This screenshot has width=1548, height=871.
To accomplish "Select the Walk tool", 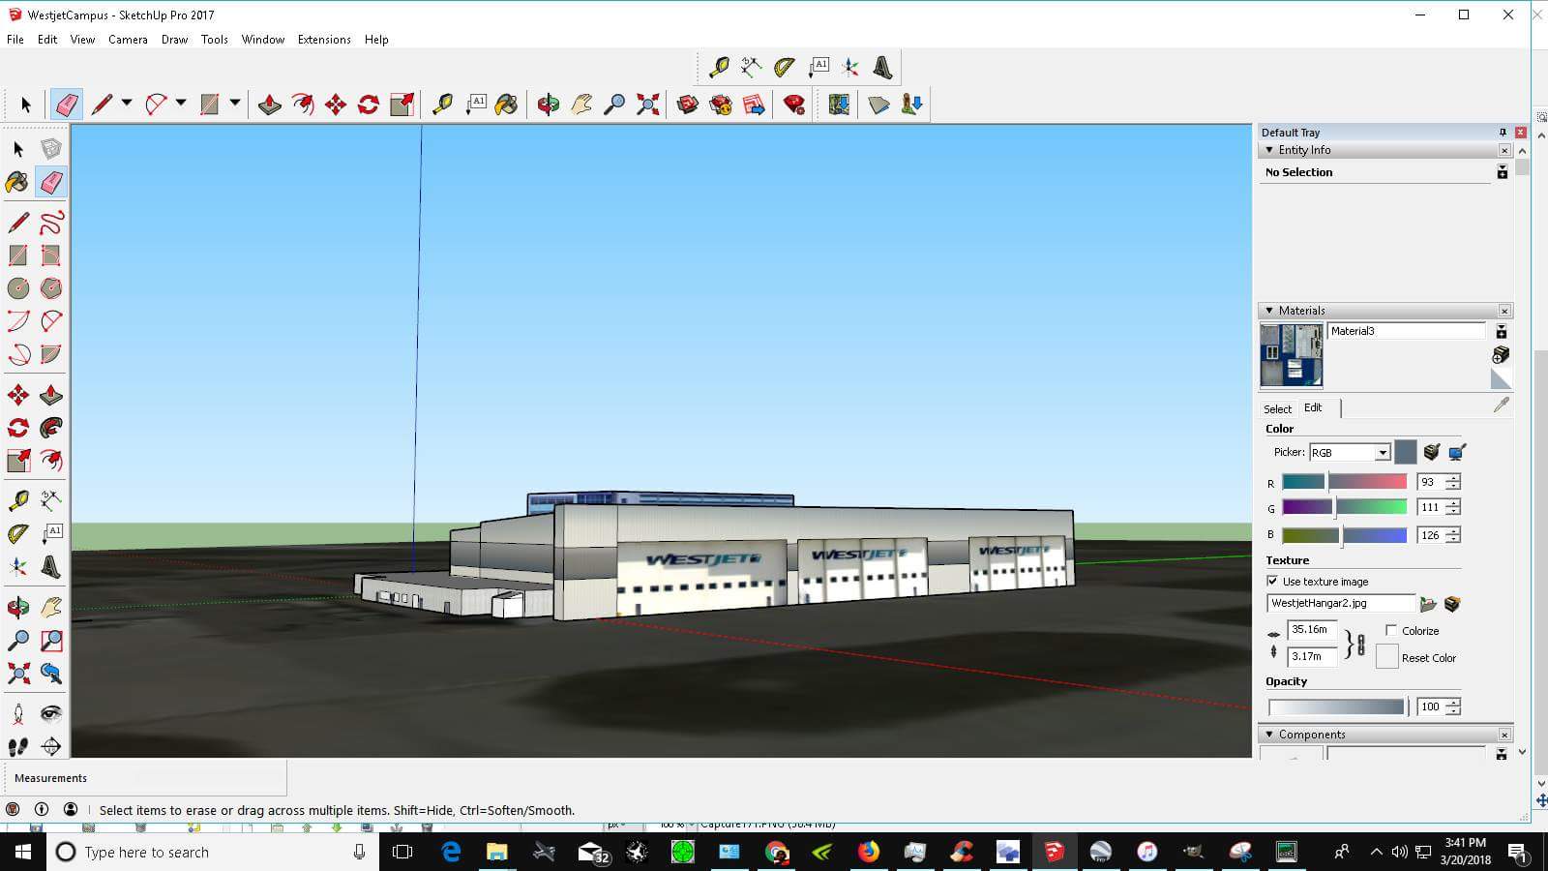I will point(17,746).
